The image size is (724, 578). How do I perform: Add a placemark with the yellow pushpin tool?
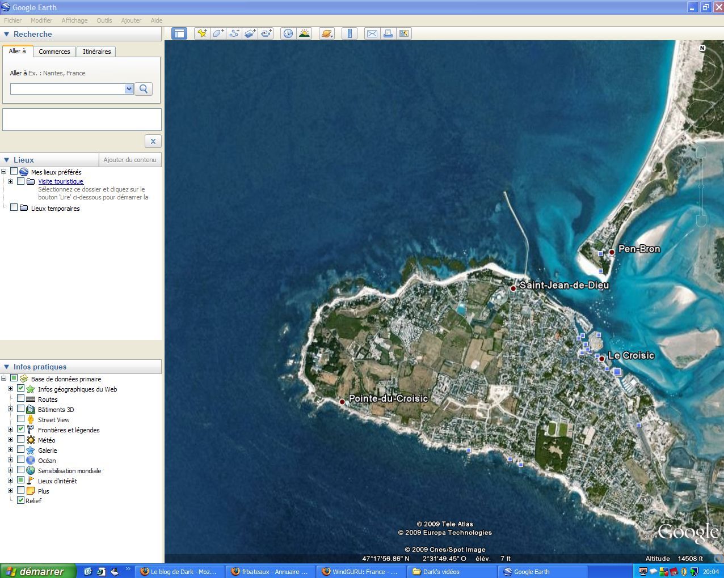(x=202, y=33)
